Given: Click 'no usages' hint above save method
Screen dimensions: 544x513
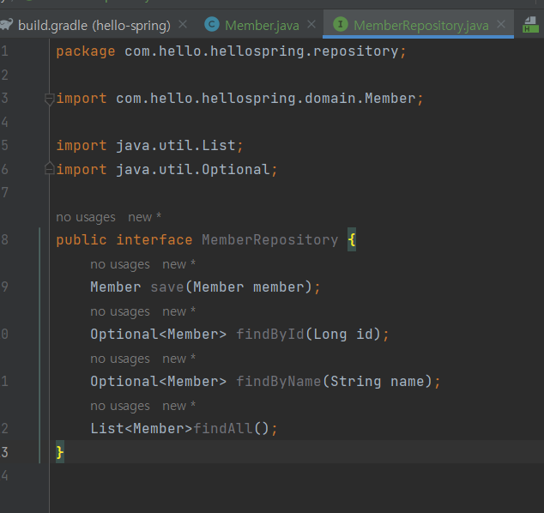Looking at the screenshot, I should click(119, 264).
